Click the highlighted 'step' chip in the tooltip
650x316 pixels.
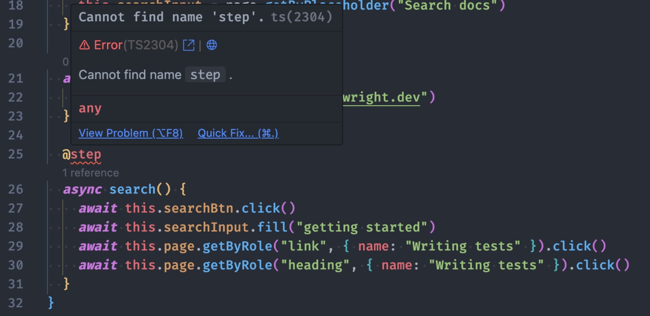pos(205,75)
